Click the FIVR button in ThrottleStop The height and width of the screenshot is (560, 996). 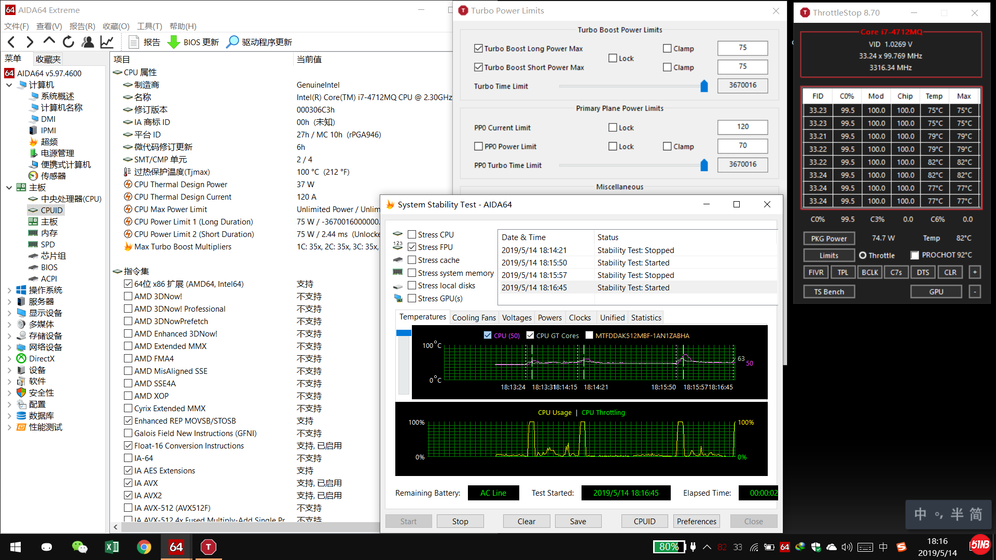[816, 272]
